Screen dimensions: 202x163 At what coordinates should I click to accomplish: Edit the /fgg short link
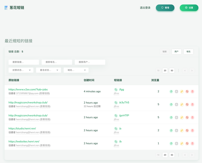pyautogui.click(x=182, y=91)
